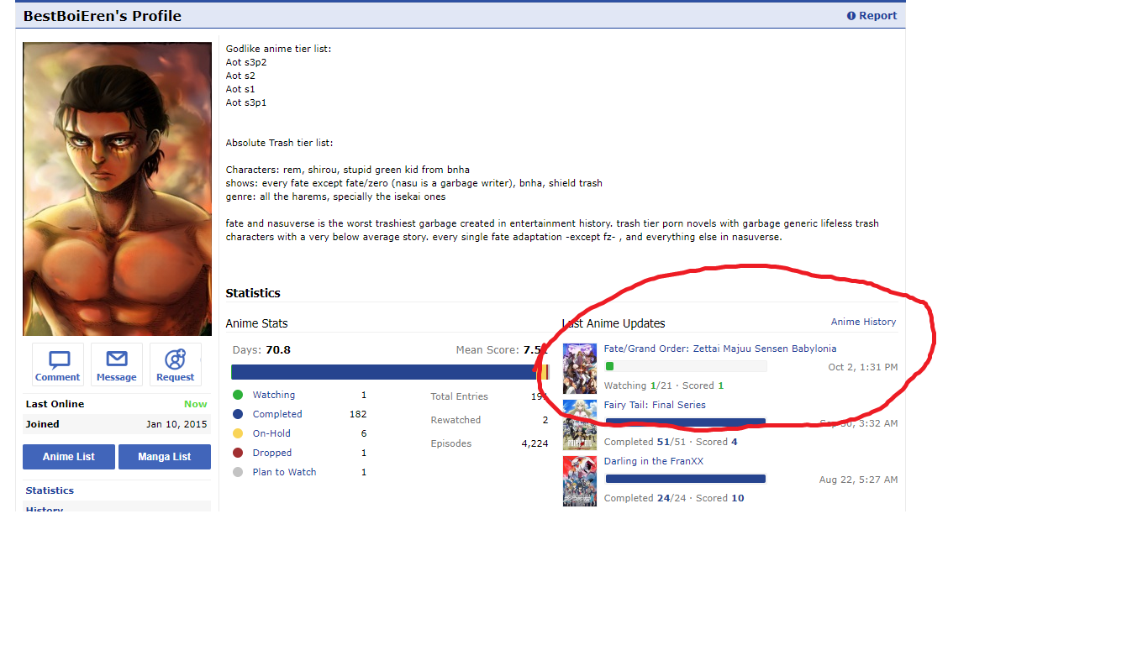Select the Statistics sidebar menu item

pyautogui.click(x=50, y=490)
